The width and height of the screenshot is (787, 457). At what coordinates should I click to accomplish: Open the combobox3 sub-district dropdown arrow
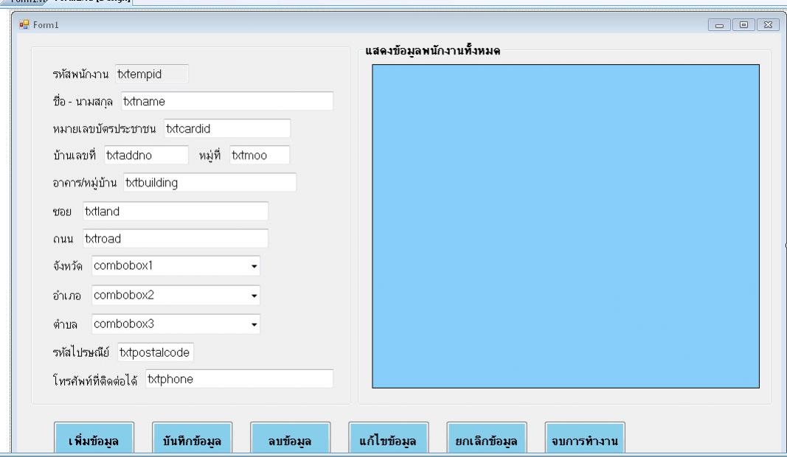coord(254,324)
